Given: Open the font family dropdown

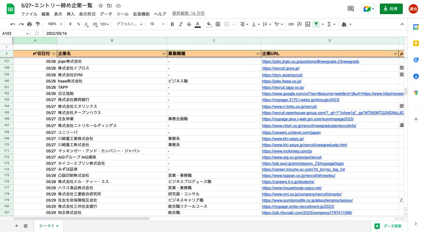Looking at the screenshot, I should [x=129, y=24].
